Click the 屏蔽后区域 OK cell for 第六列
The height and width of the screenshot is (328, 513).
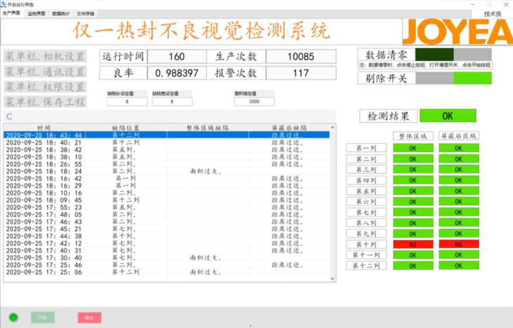tap(459, 202)
